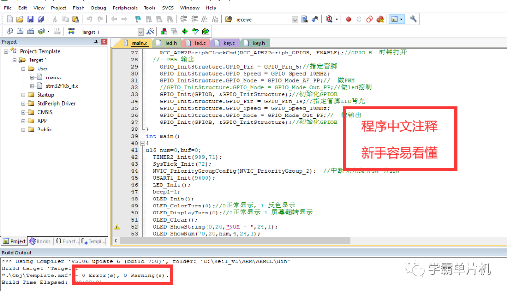The height and width of the screenshot is (291, 507).
Task: Click the Batch Build icon
Action: tap(41, 31)
